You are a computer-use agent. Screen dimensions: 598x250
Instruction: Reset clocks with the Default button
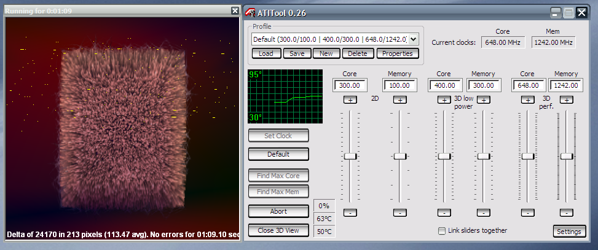278,154
